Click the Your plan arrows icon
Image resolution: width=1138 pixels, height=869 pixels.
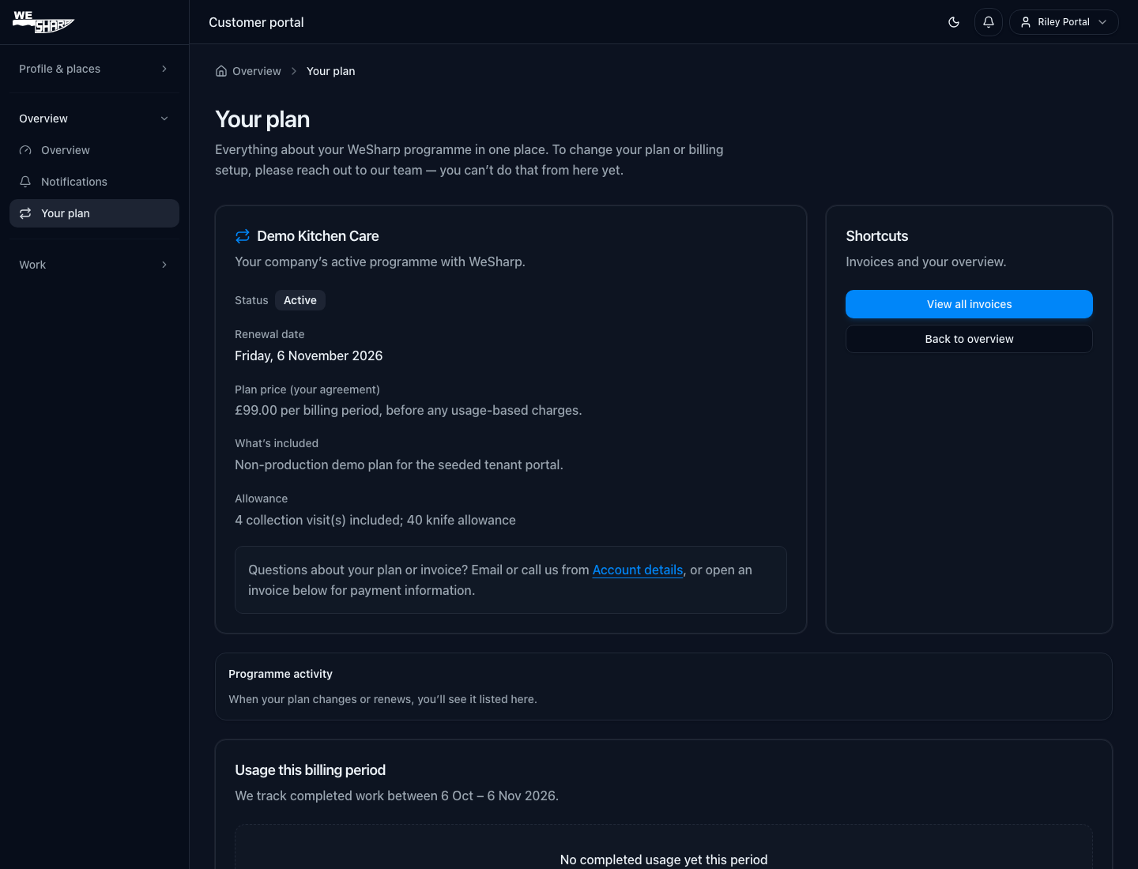click(25, 213)
